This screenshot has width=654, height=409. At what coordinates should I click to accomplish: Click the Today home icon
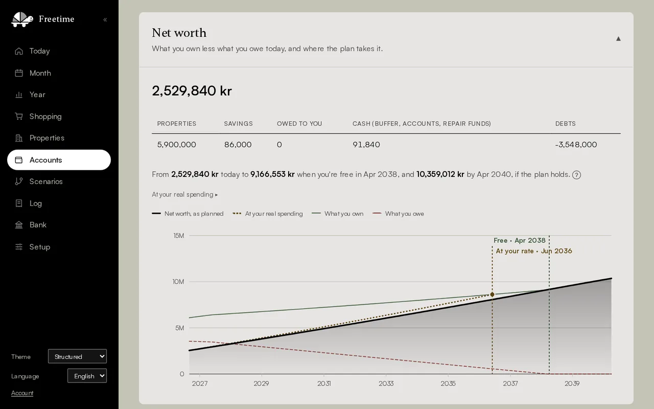tap(19, 51)
